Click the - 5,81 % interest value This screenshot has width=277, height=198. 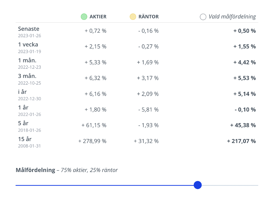point(148,110)
